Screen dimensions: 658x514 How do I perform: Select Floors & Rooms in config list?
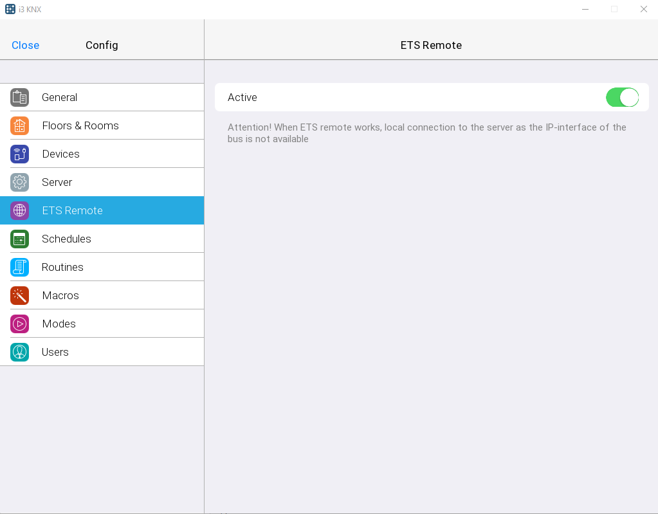(x=80, y=125)
